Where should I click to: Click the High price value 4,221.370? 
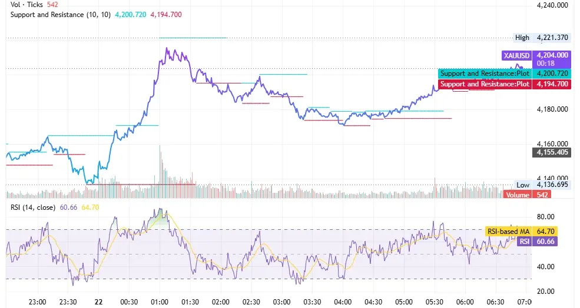coord(552,37)
